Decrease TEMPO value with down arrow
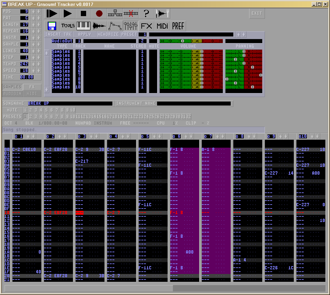This screenshot has height=295, width=330. 38,64
